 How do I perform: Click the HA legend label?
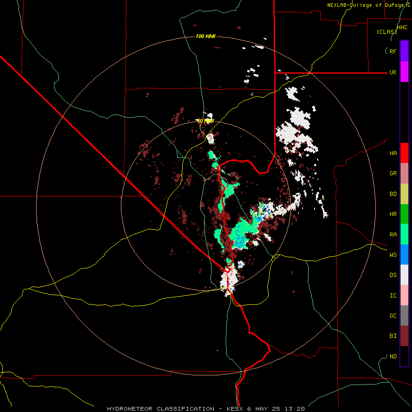393,153
